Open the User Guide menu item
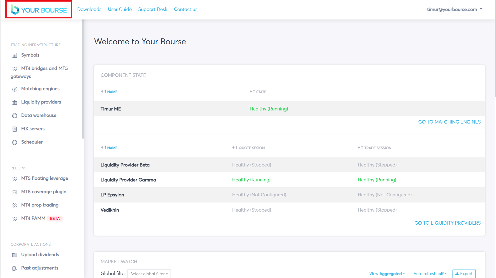 (120, 9)
